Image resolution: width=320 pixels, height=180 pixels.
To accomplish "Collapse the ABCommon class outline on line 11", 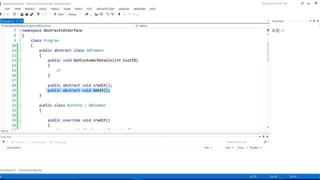I will (20, 50).
